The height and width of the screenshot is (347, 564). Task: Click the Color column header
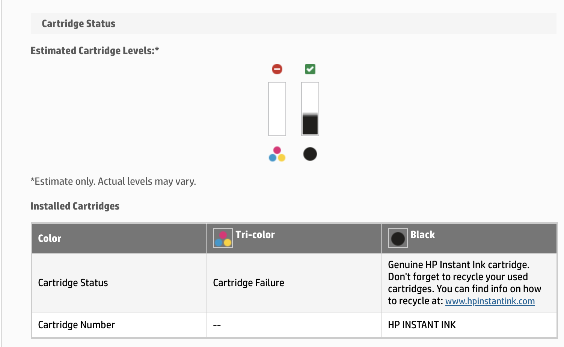click(x=50, y=238)
